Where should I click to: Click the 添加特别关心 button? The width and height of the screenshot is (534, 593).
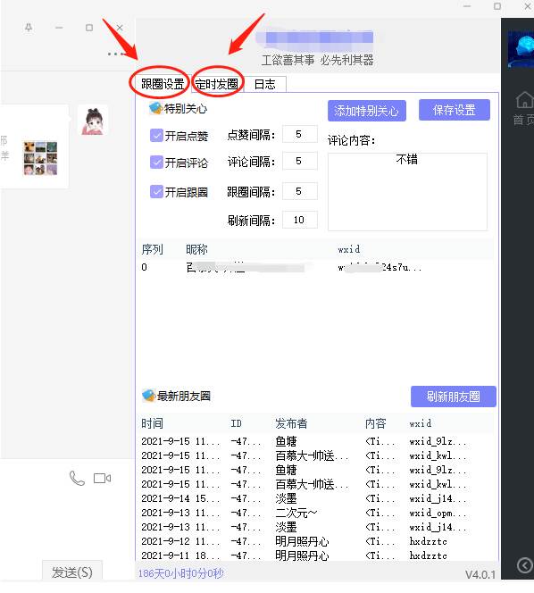pyautogui.click(x=367, y=111)
